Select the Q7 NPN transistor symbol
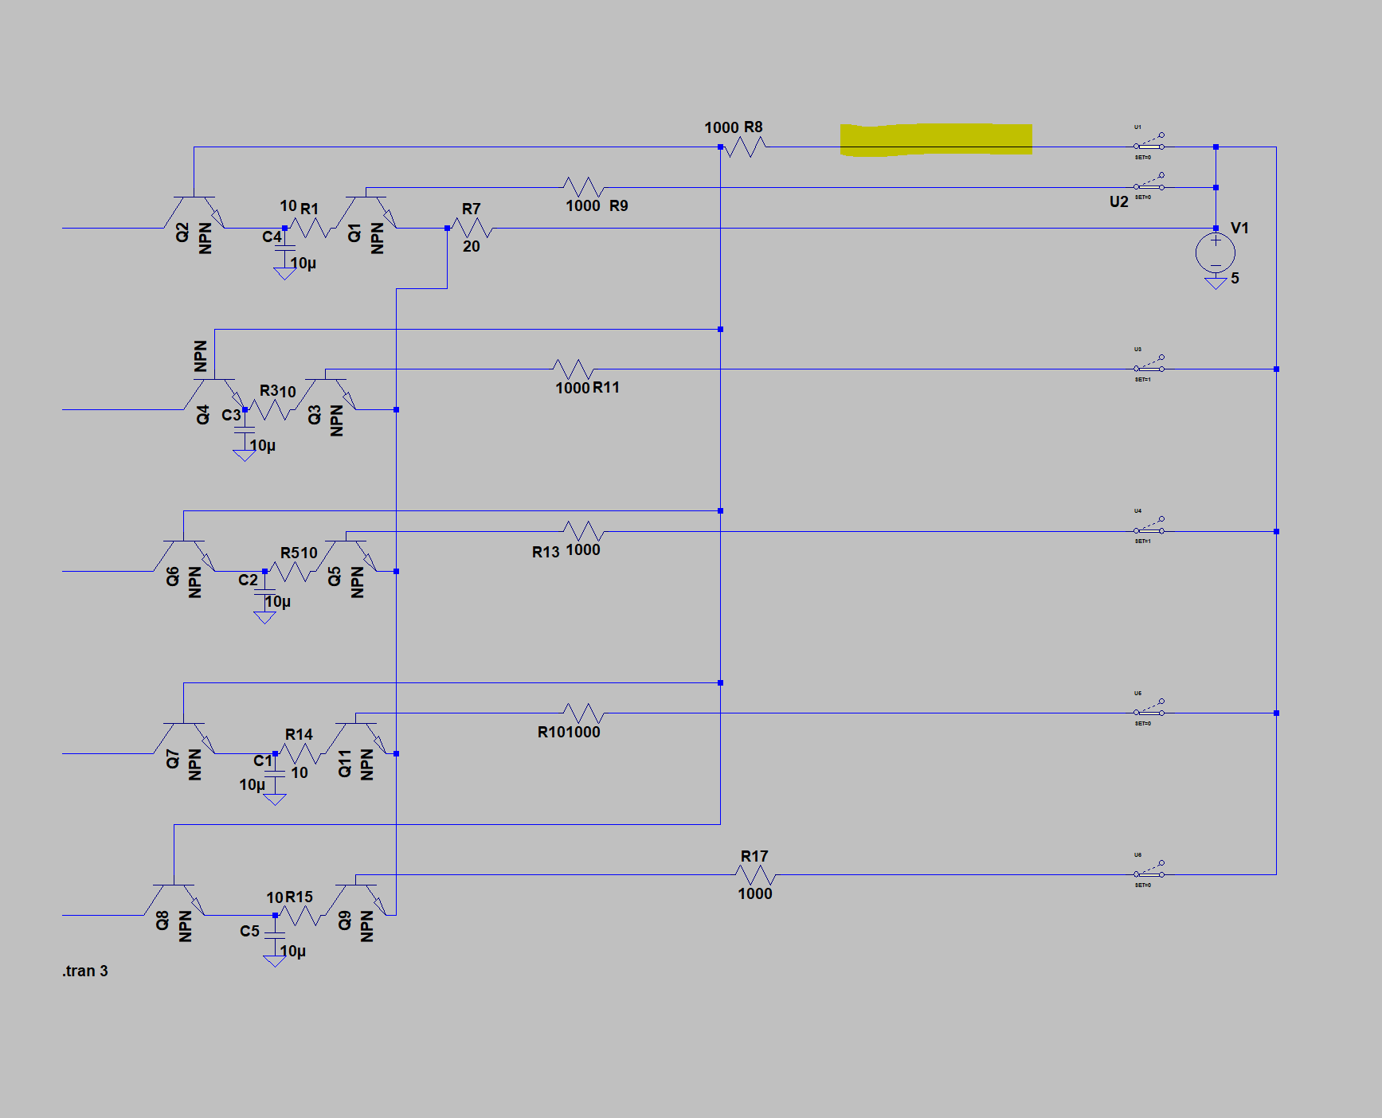 click(x=183, y=737)
